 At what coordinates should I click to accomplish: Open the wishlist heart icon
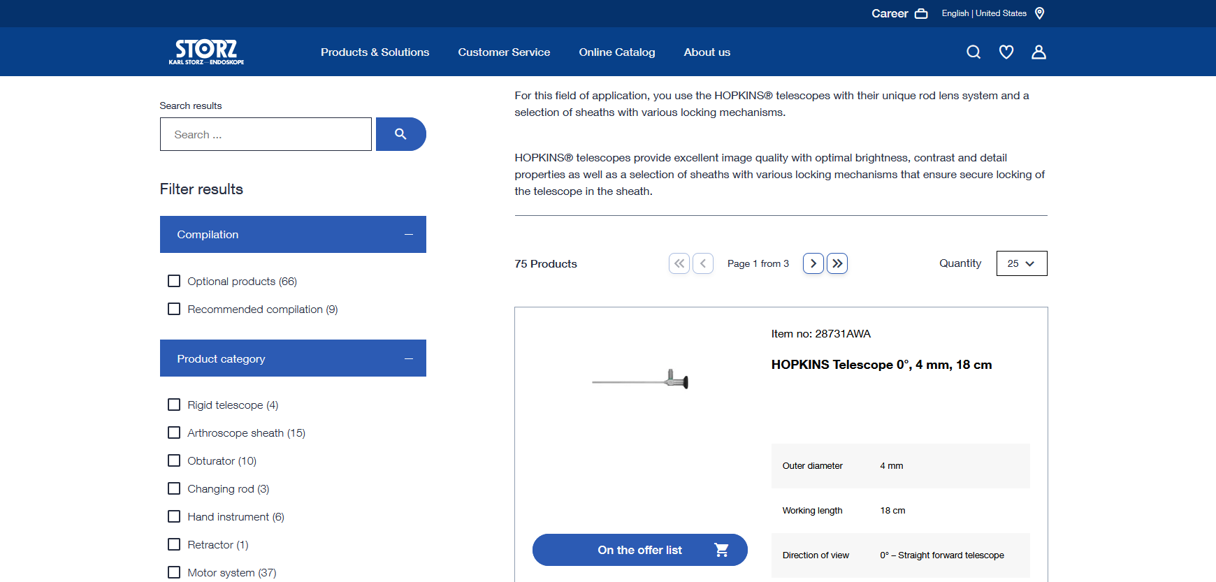click(x=1006, y=52)
